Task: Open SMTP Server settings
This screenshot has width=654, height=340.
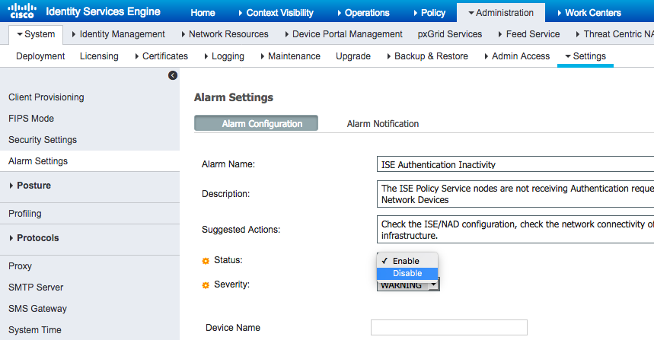Action: [36, 287]
